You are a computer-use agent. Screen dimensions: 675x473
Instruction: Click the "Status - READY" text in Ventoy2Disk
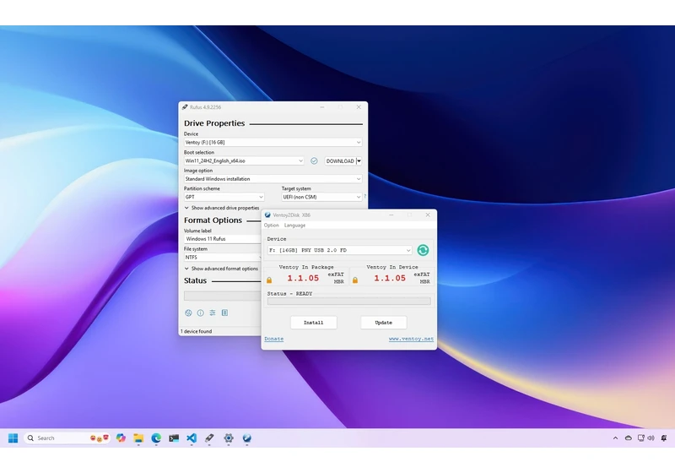(289, 294)
